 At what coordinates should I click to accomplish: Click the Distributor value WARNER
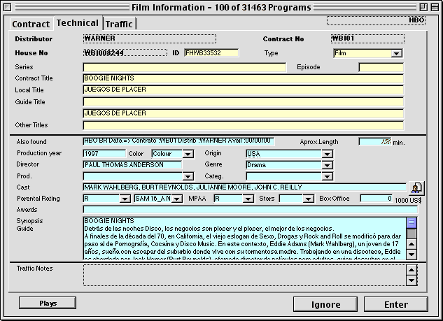click(x=150, y=38)
